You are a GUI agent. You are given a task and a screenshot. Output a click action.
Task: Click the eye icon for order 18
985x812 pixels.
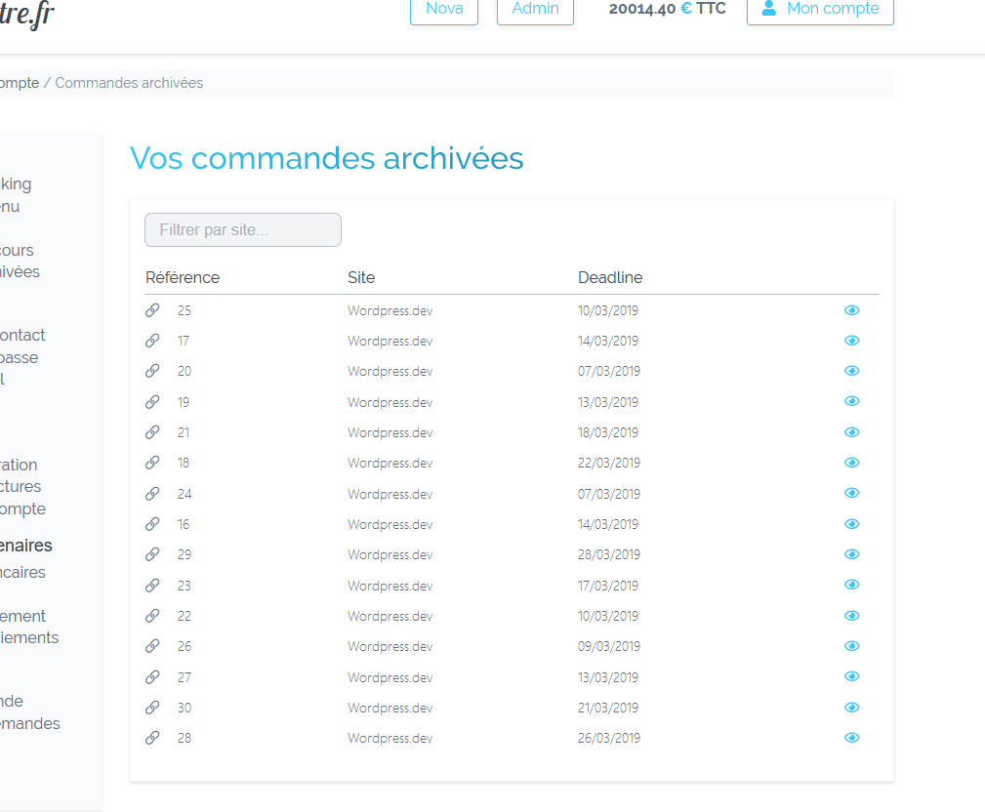851,463
